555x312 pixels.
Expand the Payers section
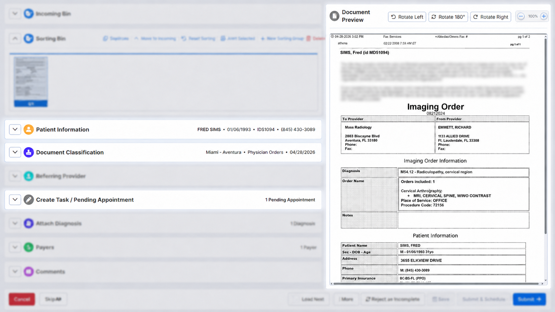tap(15, 247)
